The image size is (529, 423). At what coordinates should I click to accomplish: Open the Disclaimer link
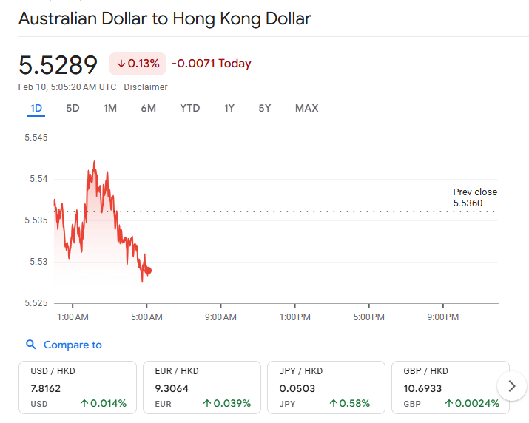coord(146,87)
